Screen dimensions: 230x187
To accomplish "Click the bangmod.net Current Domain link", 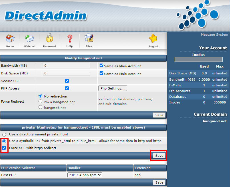I will point(215,121).
